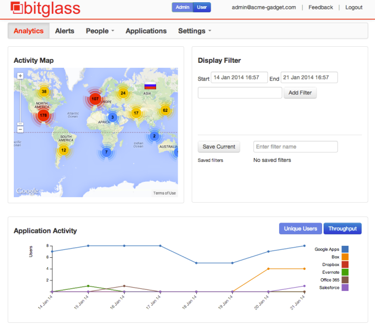
Task: Open the Analytics tab
Action: point(29,31)
